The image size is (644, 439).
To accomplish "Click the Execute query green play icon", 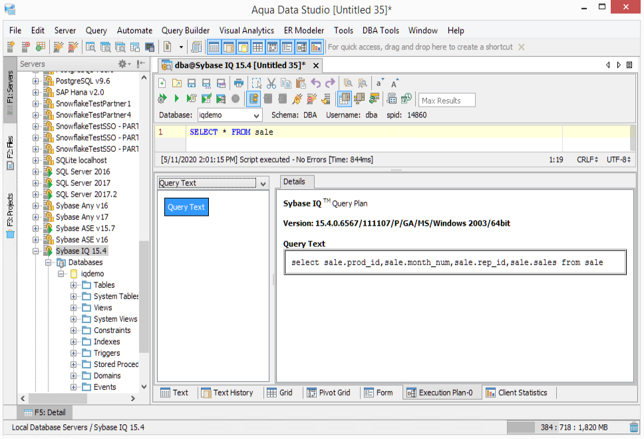I will click(x=176, y=99).
